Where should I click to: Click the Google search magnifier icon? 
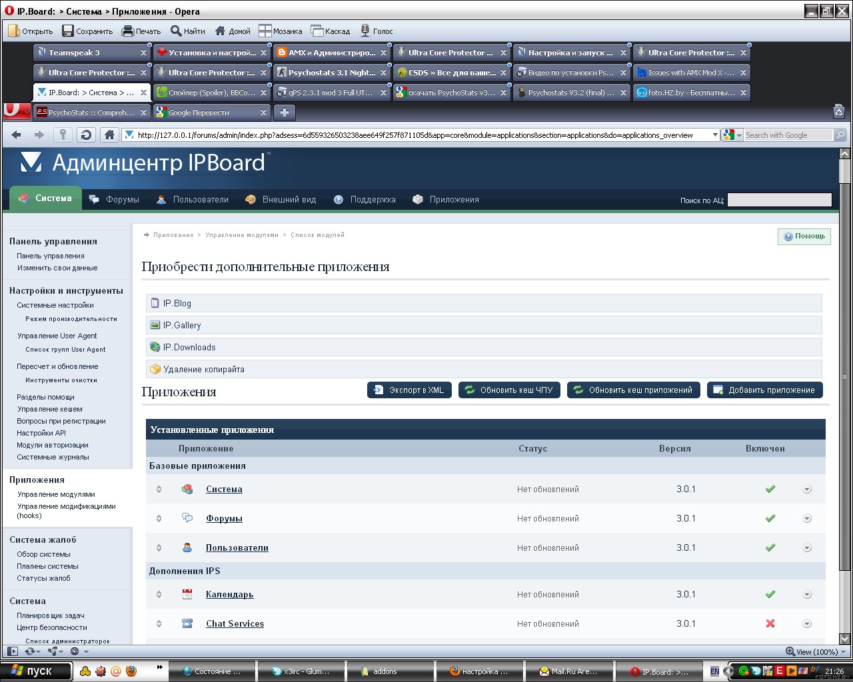840,135
